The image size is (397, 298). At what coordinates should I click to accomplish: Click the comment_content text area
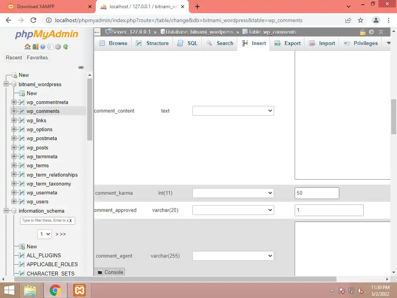click(343, 115)
